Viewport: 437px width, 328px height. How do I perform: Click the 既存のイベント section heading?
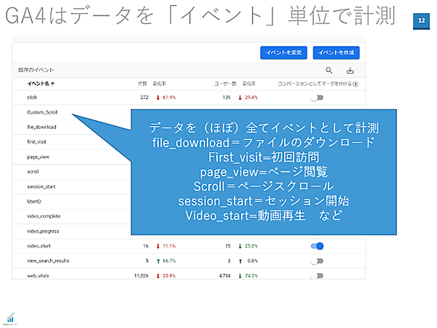[36, 70]
